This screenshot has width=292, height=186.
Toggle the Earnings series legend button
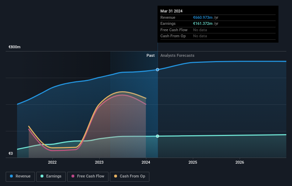point(51,176)
